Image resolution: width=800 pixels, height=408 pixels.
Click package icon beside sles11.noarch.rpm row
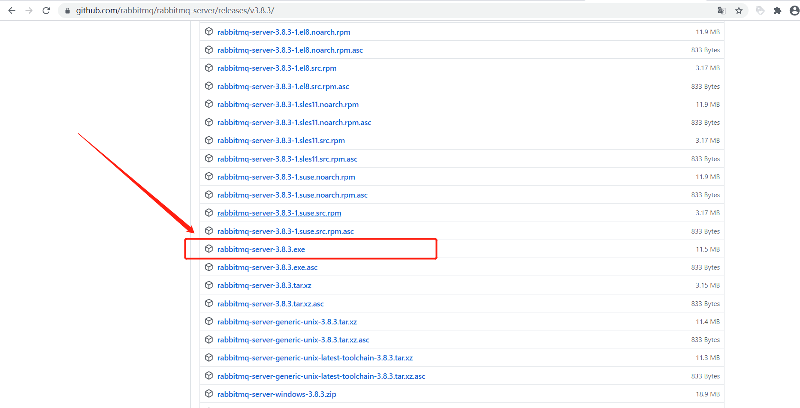click(209, 104)
